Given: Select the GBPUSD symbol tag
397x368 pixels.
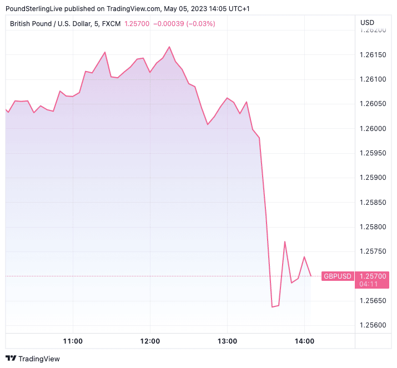Looking at the screenshot, I should 338,276.
